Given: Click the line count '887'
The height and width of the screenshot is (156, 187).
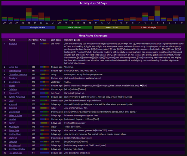Looking at the screenshot, I should coord(33,71).
